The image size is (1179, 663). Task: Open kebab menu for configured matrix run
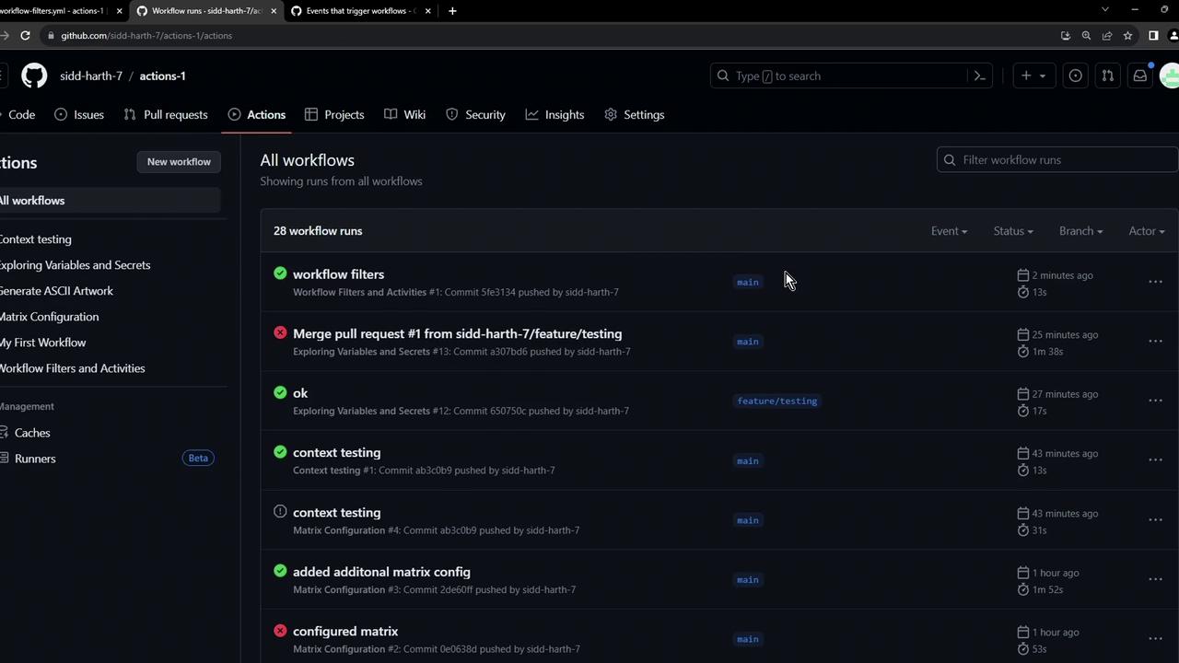1155,638
